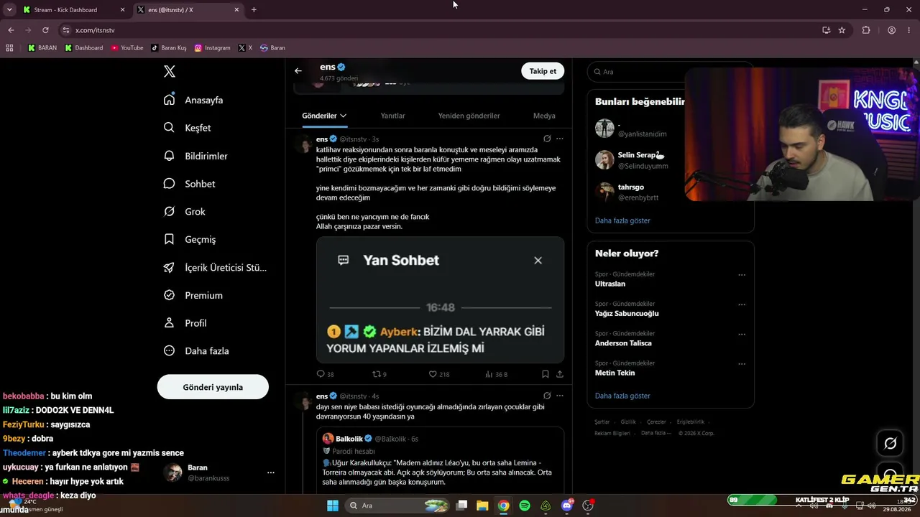Open options for Anderson Talisca trend
The width and height of the screenshot is (920, 517).
click(x=742, y=335)
